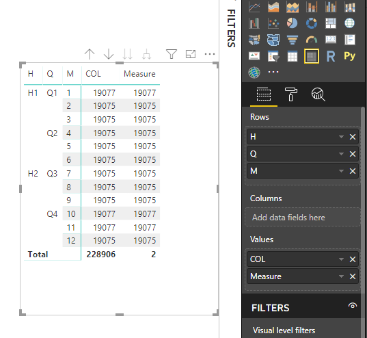Viewport: 367px width, 338px height.
Task: Toggle the FILTERS pane eye icon
Action: 353,306
